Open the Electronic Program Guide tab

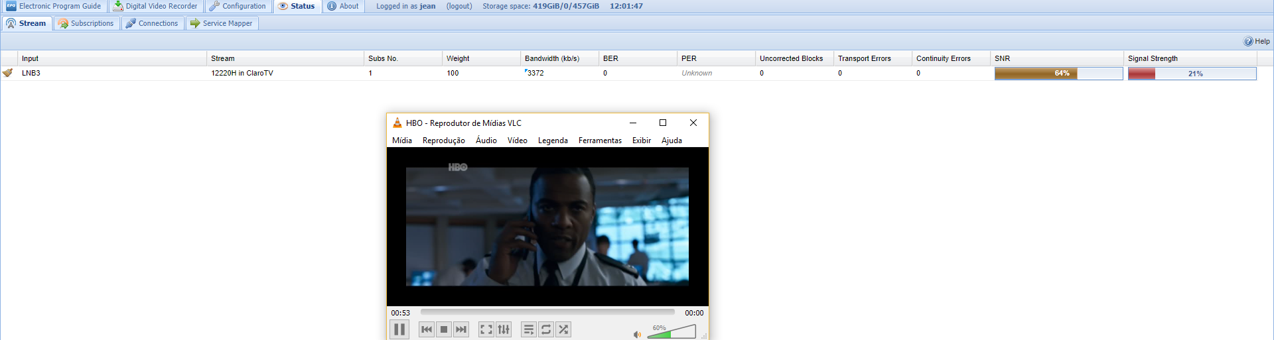54,6
